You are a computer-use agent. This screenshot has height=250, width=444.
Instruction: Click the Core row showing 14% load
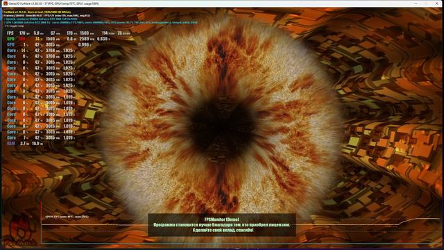40,51
